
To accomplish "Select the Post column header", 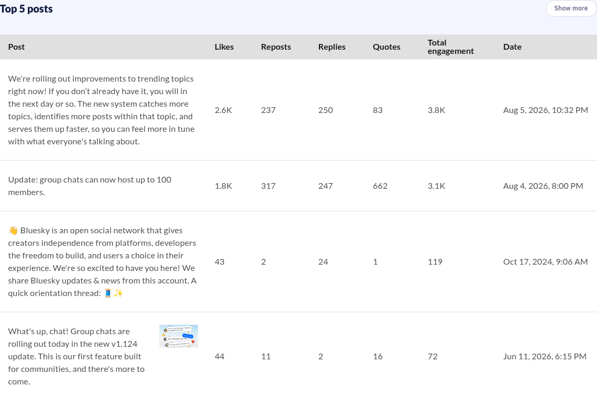I will coord(16,47).
